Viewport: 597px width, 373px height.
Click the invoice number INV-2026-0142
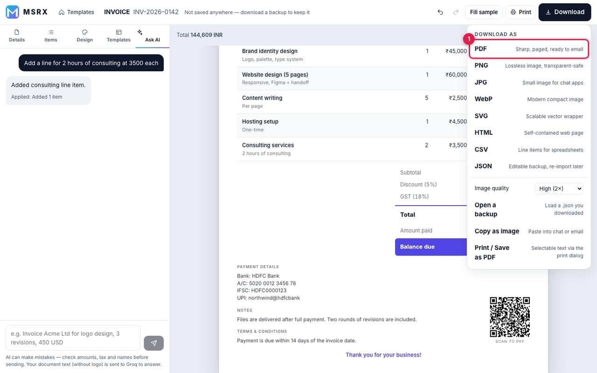coord(156,12)
